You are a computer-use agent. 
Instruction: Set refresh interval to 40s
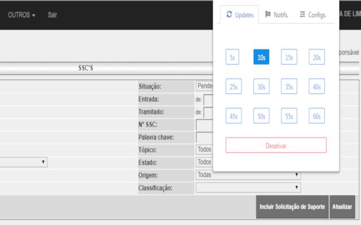tap(317, 86)
